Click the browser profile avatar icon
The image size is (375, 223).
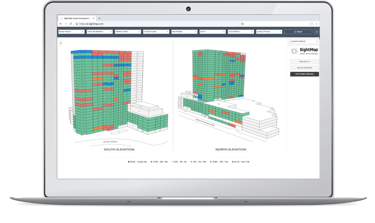[x=311, y=24]
